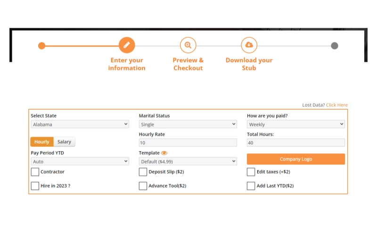This screenshot has width=377, height=226.
Task: Expand the Pay Period YTD dropdown
Action: (80, 161)
